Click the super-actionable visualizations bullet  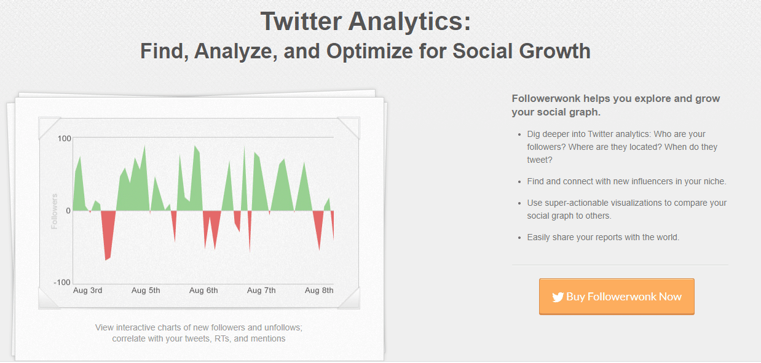click(627, 209)
